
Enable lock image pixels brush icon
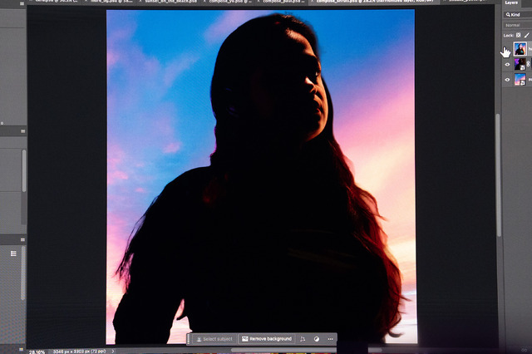tap(527, 35)
